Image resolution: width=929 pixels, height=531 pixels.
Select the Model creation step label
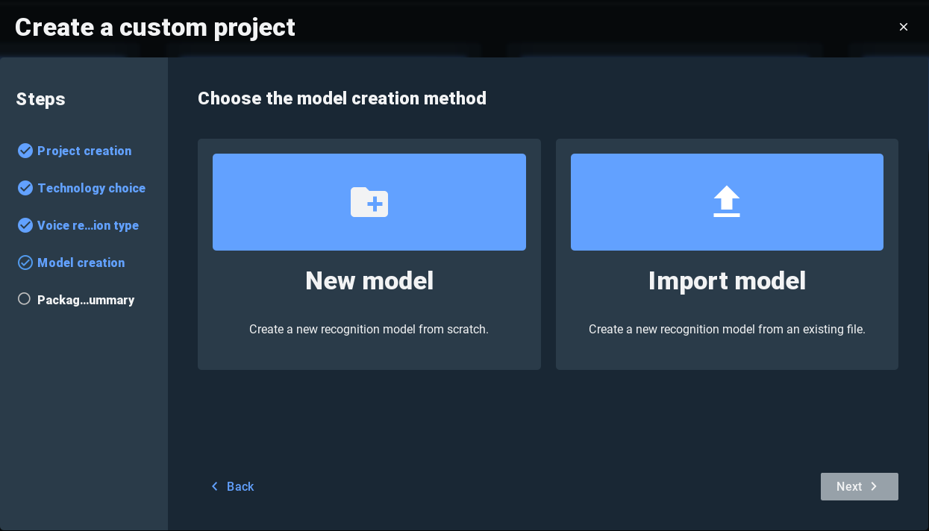click(x=81, y=263)
